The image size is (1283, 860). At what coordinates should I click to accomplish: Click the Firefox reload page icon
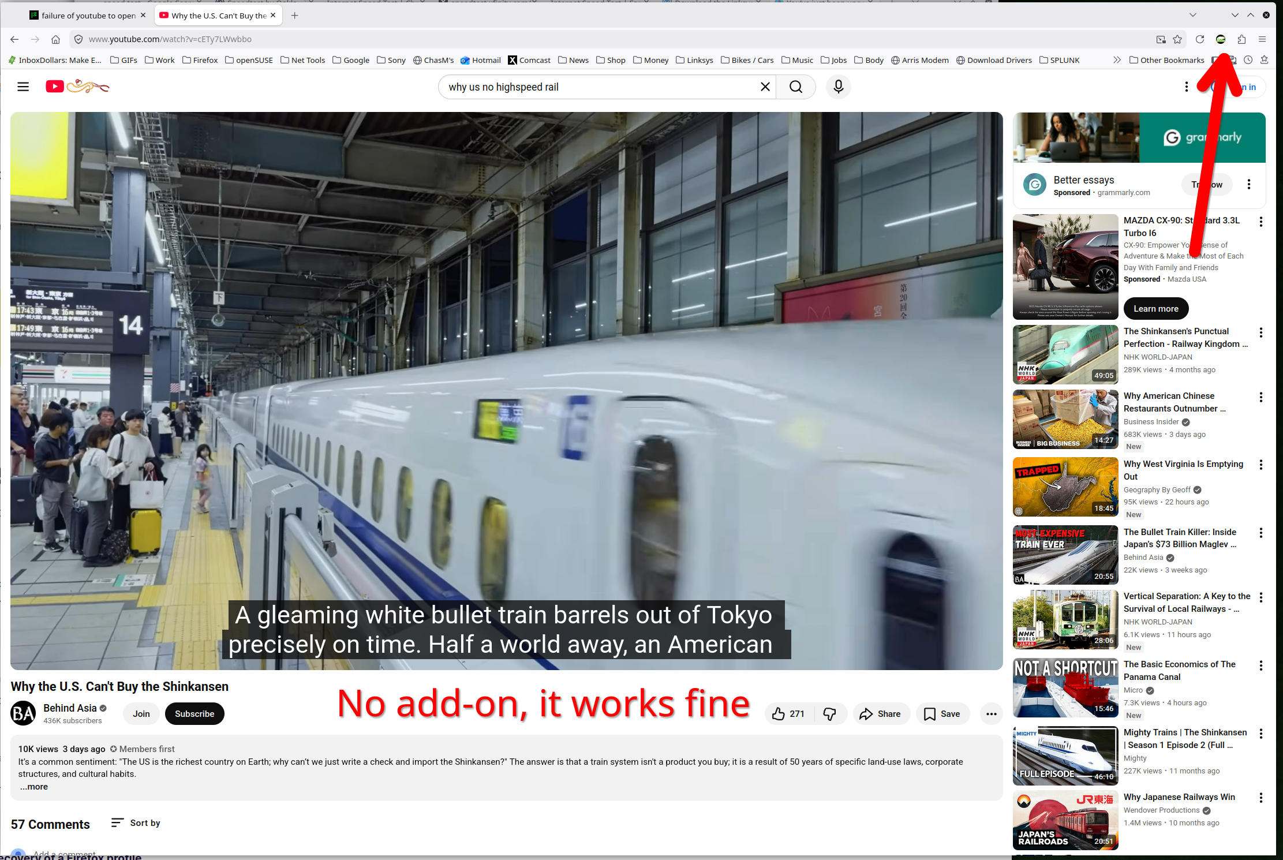click(1199, 39)
